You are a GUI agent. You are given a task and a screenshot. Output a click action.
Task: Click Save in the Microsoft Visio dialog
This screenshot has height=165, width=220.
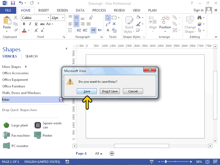87,91
